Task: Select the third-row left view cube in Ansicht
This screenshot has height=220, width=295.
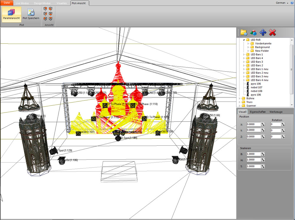Action: pos(45,19)
